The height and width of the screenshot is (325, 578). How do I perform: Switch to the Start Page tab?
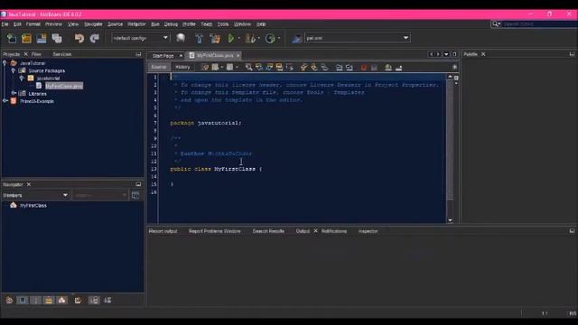pos(163,56)
